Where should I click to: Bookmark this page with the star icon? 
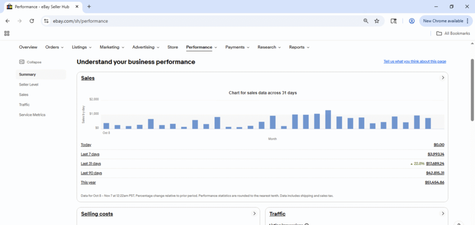point(377,21)
